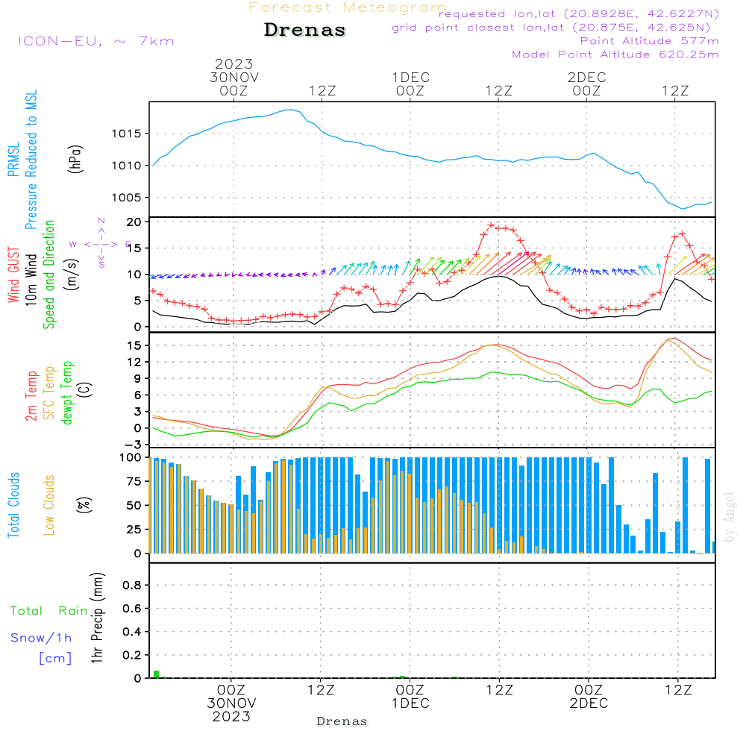Click the 'Total Rain' green legend text

[49, 611]
